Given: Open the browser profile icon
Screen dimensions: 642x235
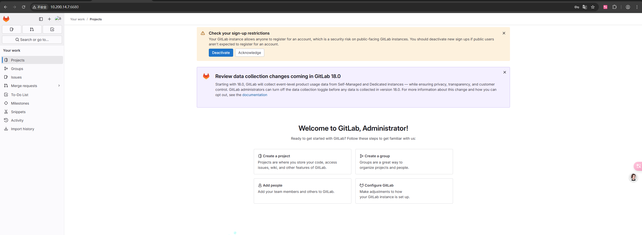Looking at the screenshot, I should [628, 7].
